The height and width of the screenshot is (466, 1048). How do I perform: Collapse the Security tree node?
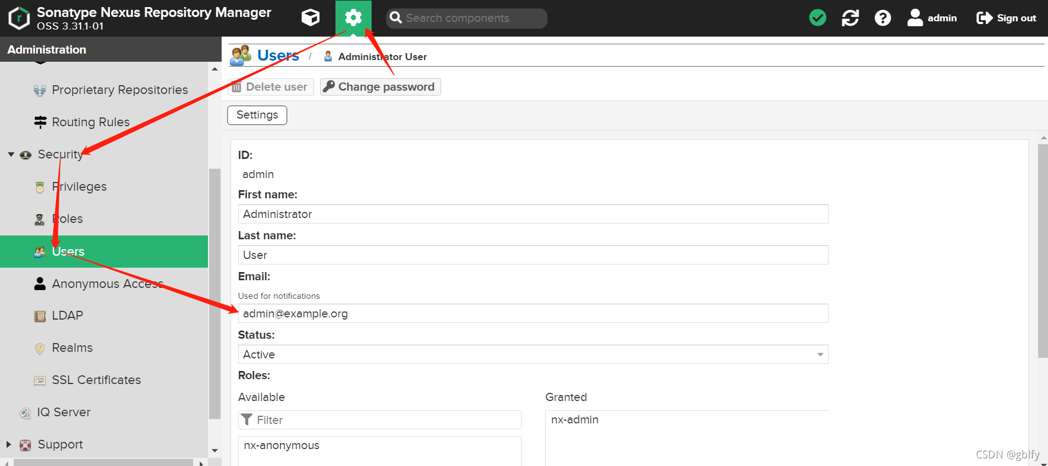pyautogui.click(x=11, y=155)
